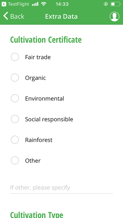Open the user profile icon
This screenshot has width=123, height=218.
pyautogui.click(x=114, y=17)
